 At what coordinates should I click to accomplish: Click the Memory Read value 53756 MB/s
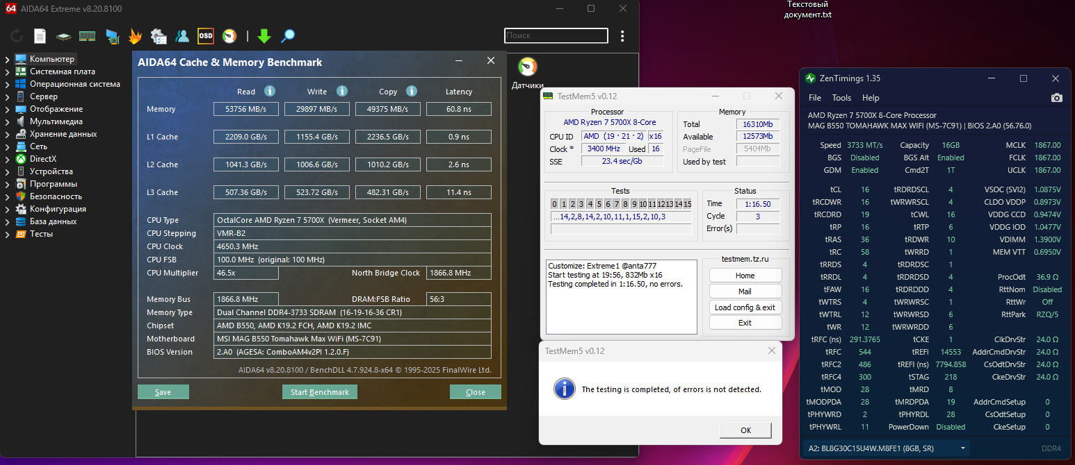click(x=246, y=109)
